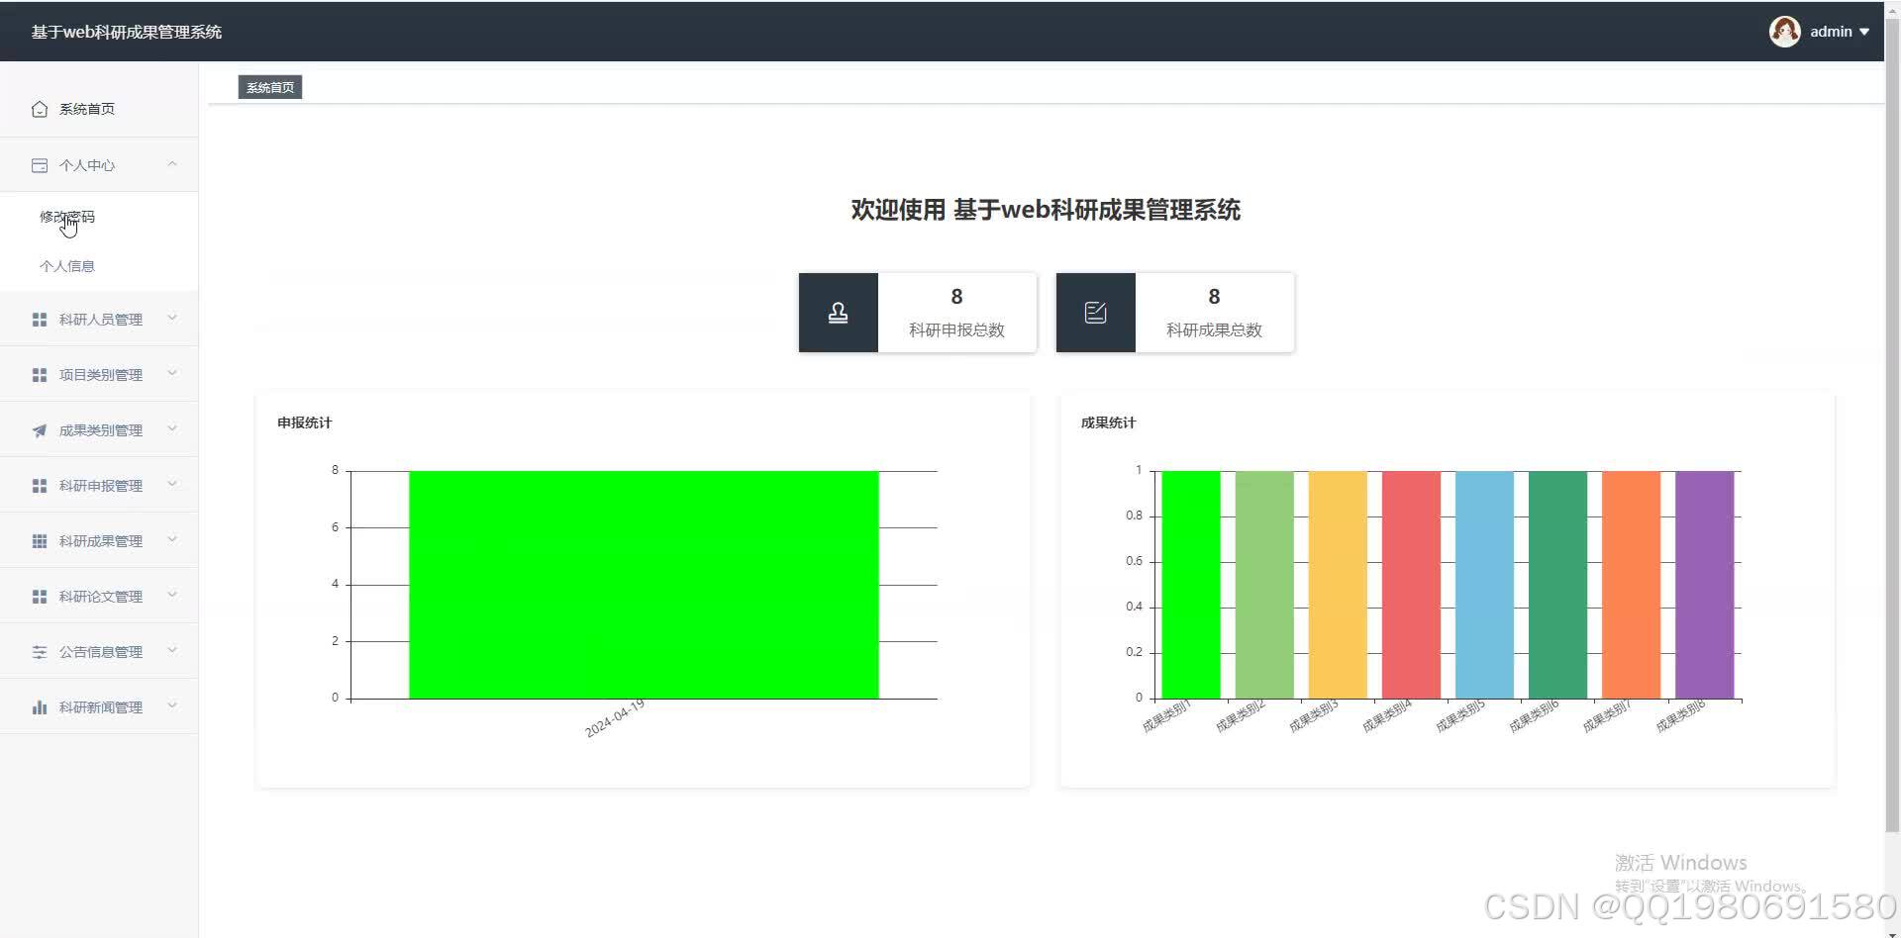Click the 个人中心 card icon
This screenshot has height=938, width=1901.
pos(40,165)
